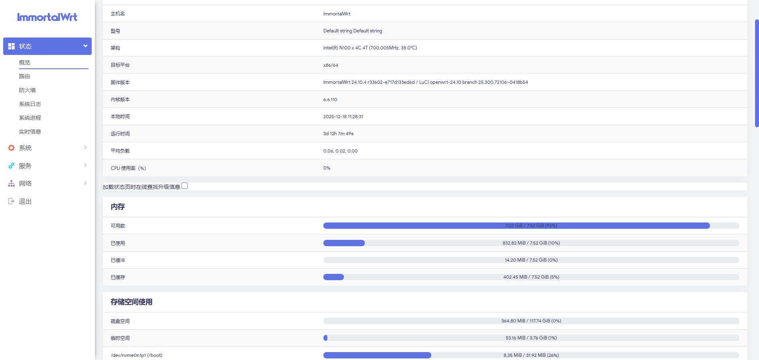Click the ImmortalWrt logo

pyautogui.click(x=47, y=17)
